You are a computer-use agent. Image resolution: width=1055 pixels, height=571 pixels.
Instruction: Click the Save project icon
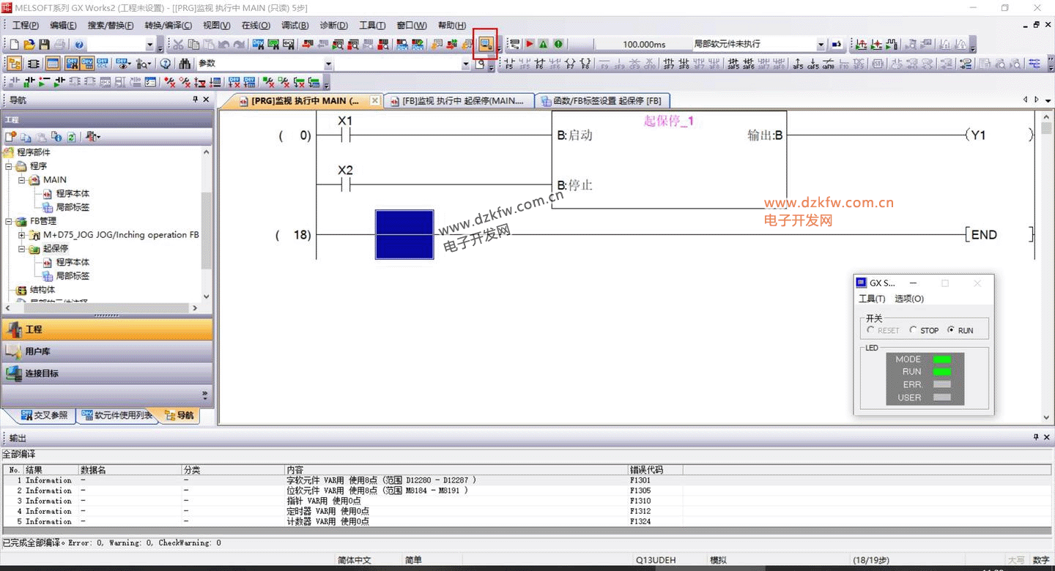pyautogui.click(x=44, y=45)
